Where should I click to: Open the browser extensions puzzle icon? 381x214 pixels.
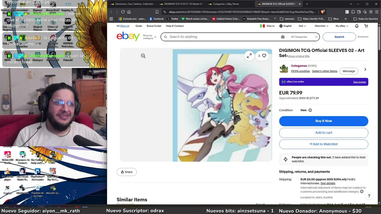[353, 12]
